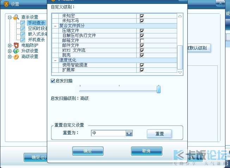Viewport: 230px width, 168px height.
Task: Expand the 电脑防护 tree node
Action: [10, 45]
